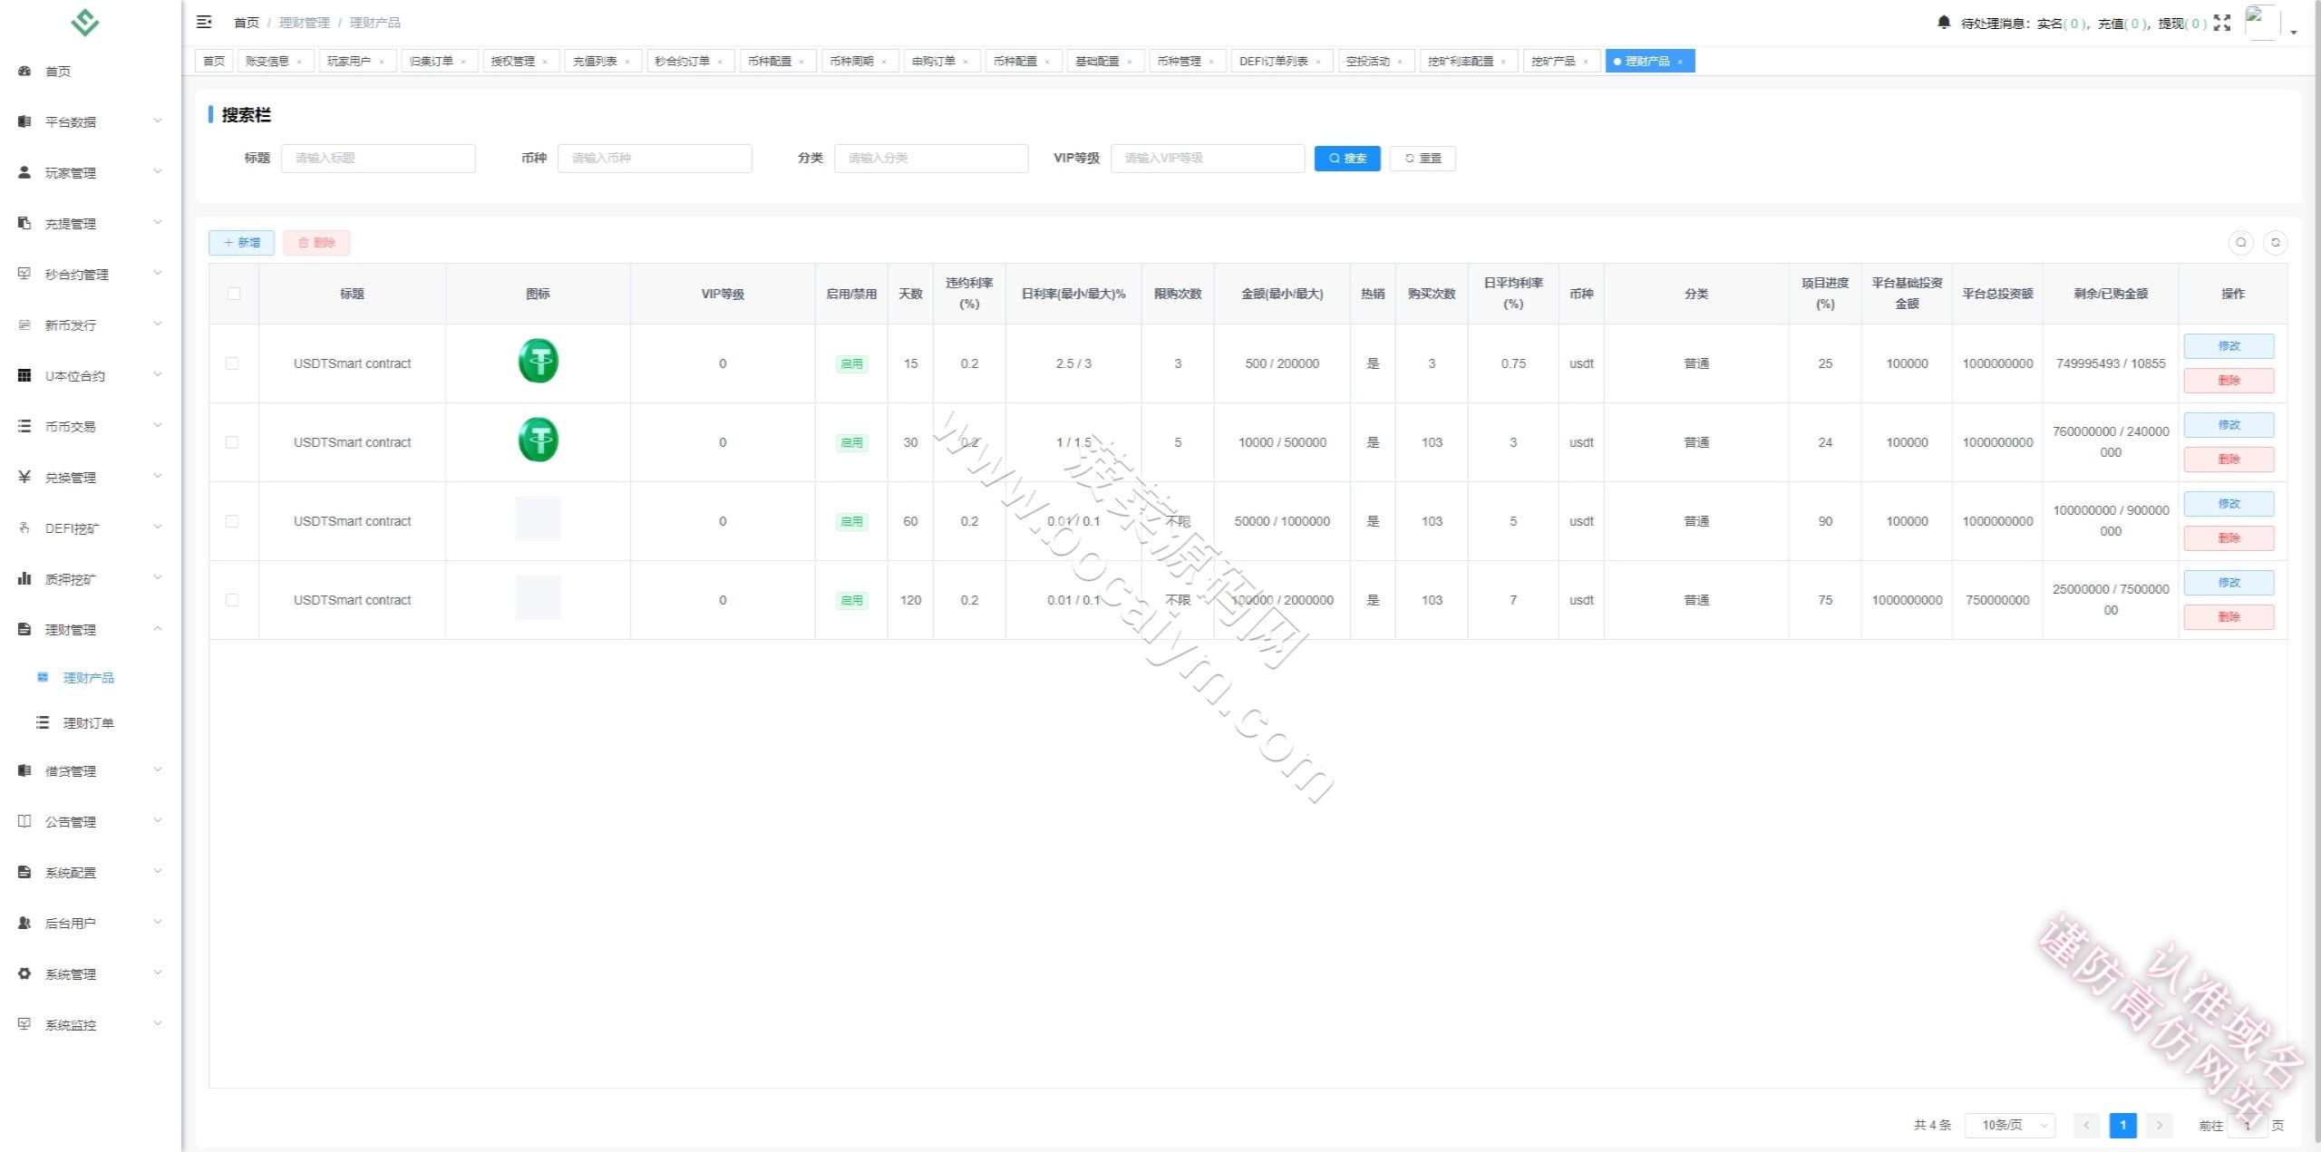Open 理财订单 in the sidebar
2321x1152 pixels.
click(88, 723)
